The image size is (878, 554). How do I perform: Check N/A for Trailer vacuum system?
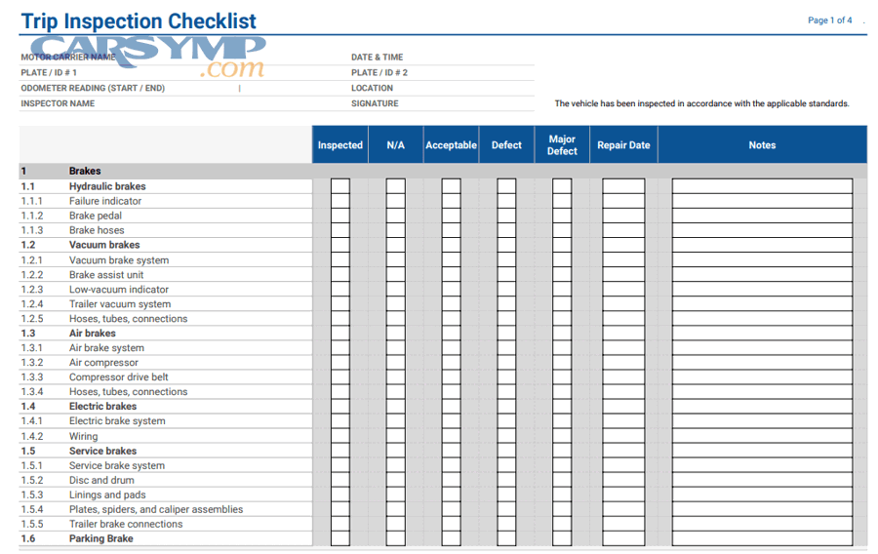(x=395, y=304)
